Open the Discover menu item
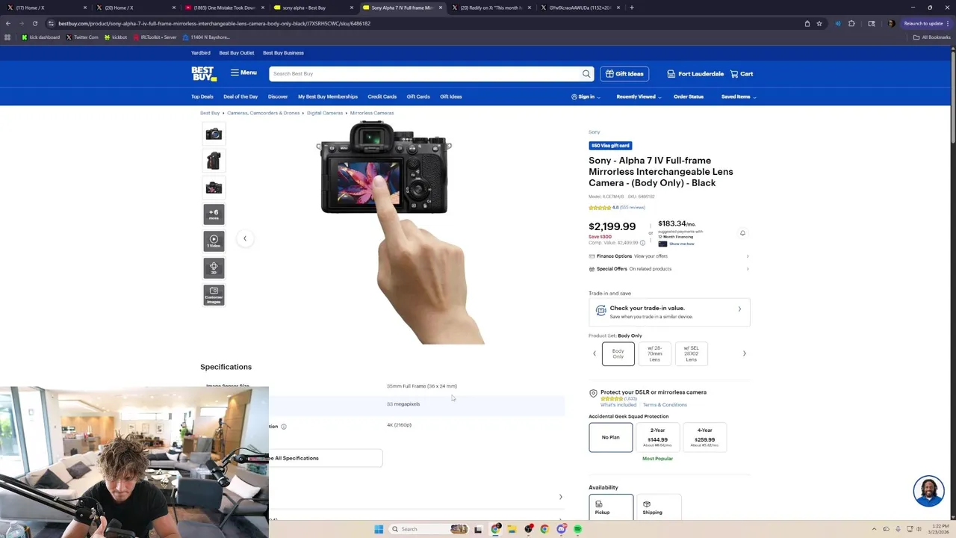 pos(278,96)
